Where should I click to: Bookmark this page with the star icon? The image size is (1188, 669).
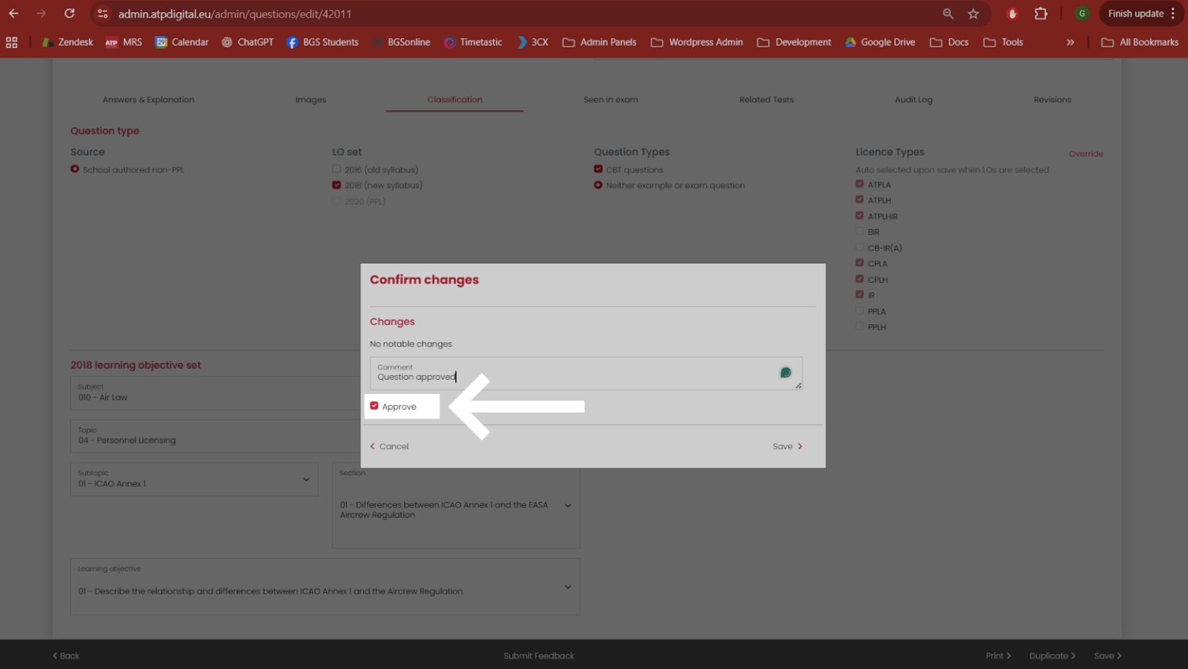click(973, 14)
